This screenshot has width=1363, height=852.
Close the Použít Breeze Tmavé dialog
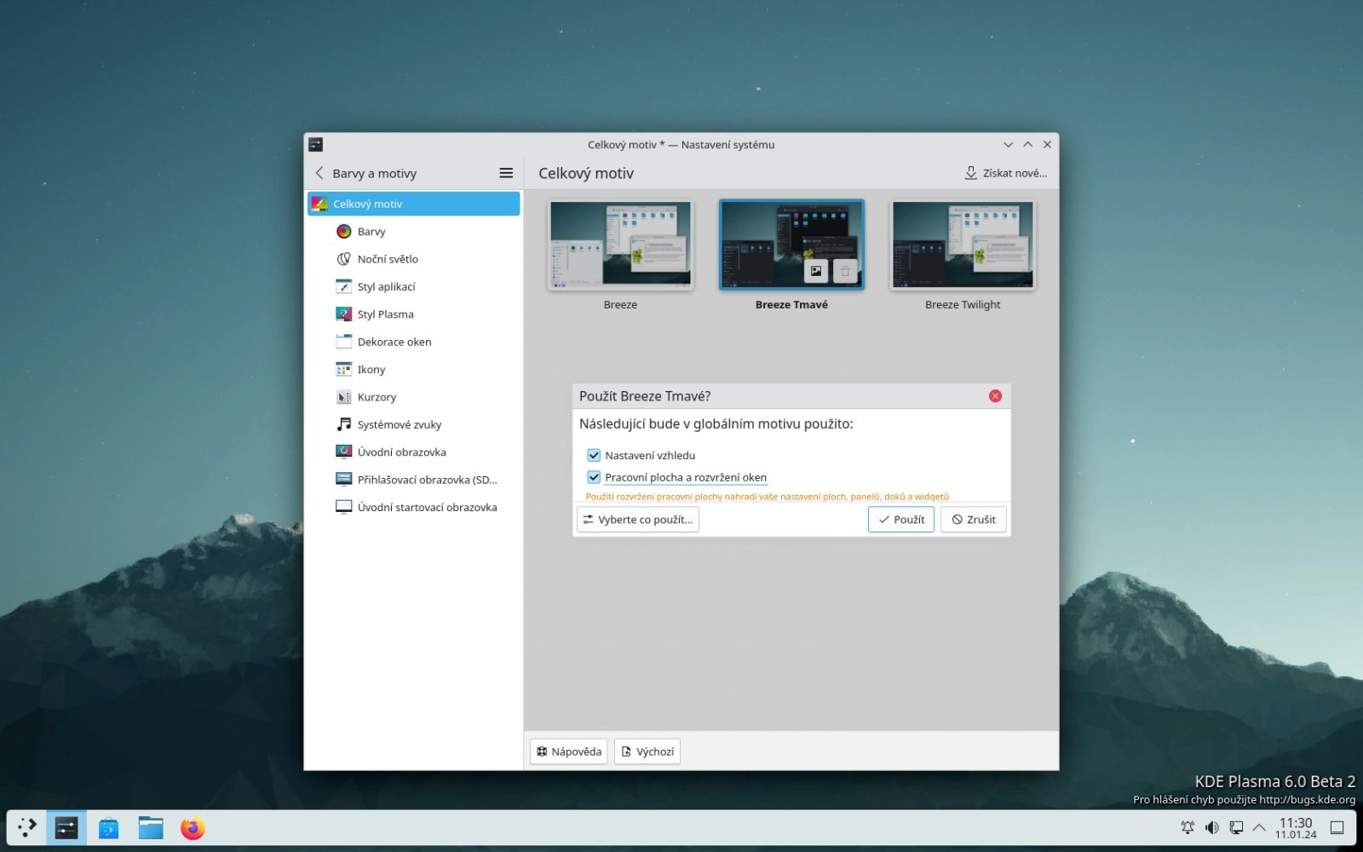pyautogui.click(x=995, y=396)
